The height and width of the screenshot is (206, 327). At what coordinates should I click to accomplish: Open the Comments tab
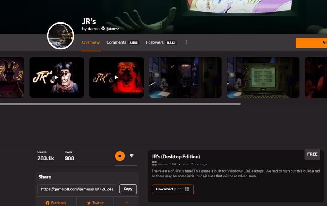(123, 42)
